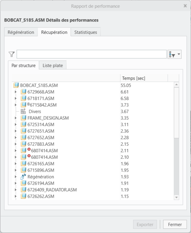191x233 pixels.
Task: Expand the Régénération tree node
Action: [16, 177]
